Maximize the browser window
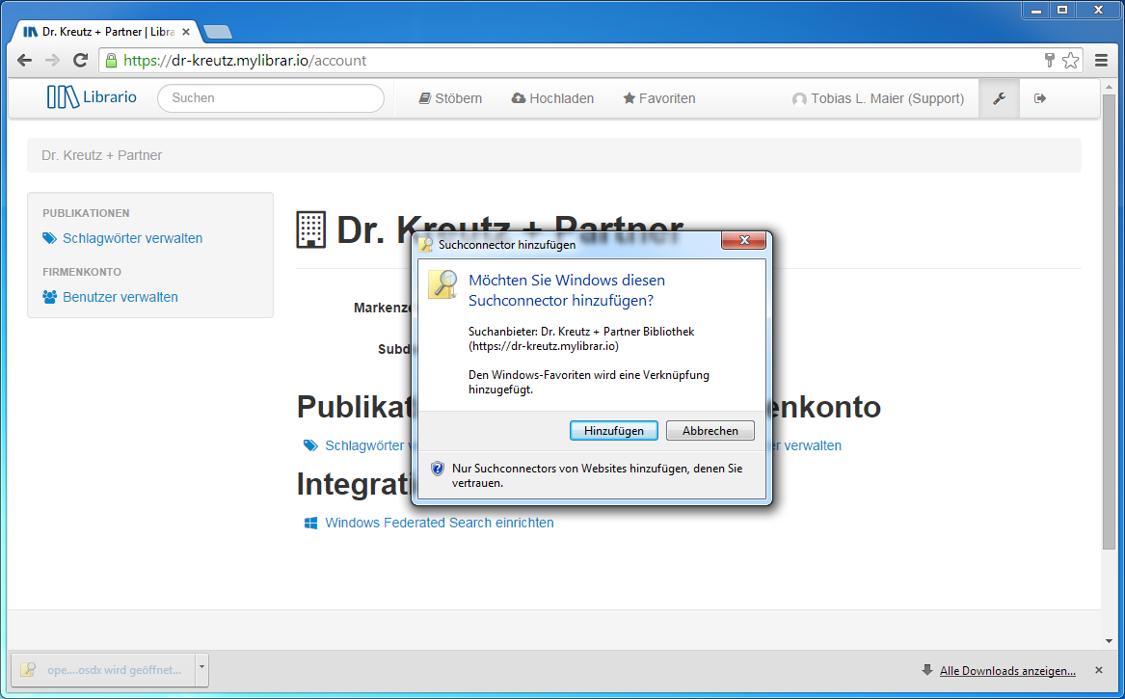This screenshot has height=699, width=1125. 1062,10
